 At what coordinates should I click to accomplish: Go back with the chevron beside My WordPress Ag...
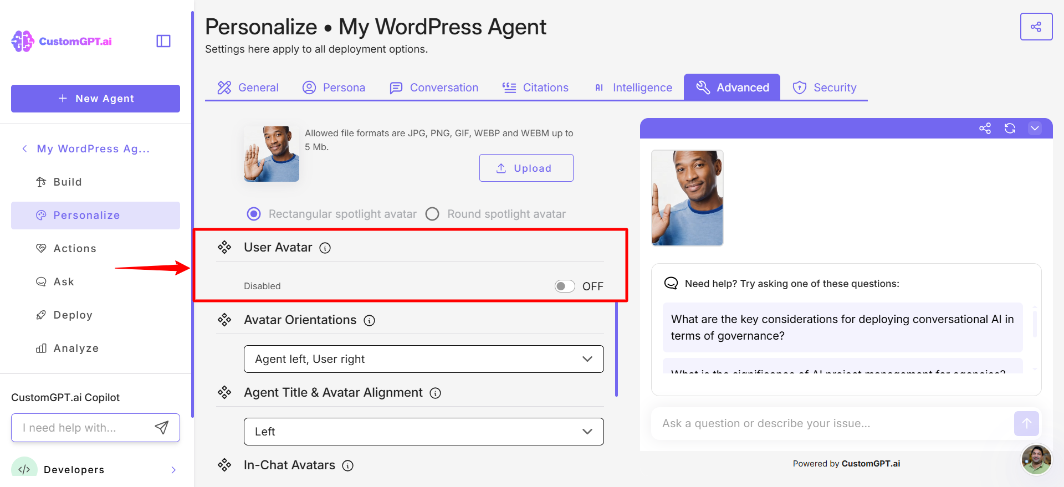pyautogui.click(x=24, y=148)
